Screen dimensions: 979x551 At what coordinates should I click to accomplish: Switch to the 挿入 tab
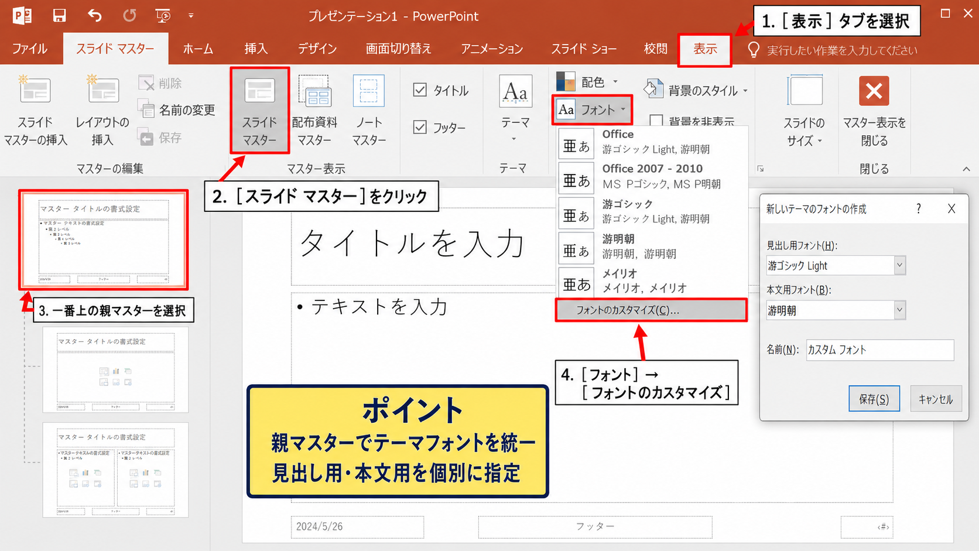pyautogui.click(x=256, y=49)
